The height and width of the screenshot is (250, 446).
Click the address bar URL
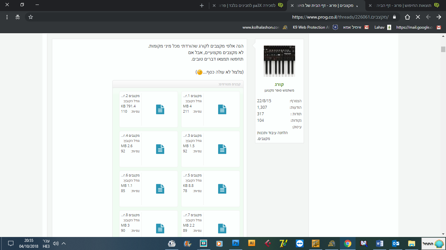point(341,17)
